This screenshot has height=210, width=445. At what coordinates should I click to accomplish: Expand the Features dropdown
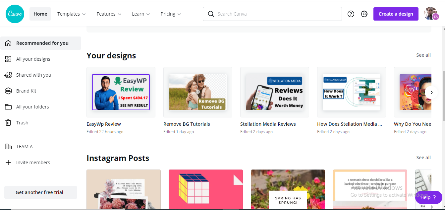coord(109,14)
